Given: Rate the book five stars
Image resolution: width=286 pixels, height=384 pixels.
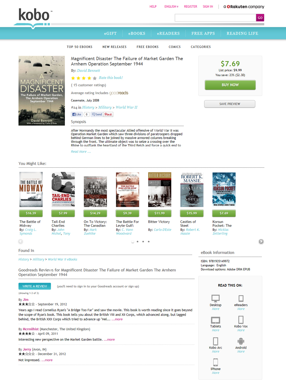Looking at the screenshot, I should pos(95,78).
